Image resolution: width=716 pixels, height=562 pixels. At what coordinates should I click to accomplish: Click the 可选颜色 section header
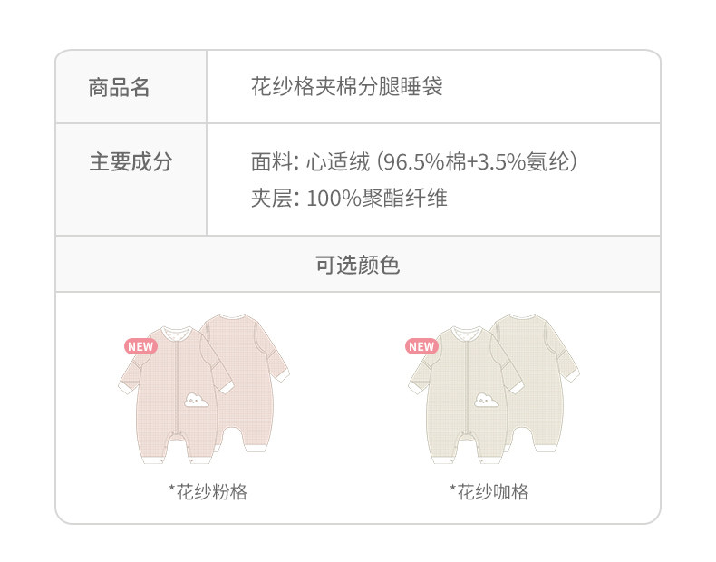pos(357,265)
